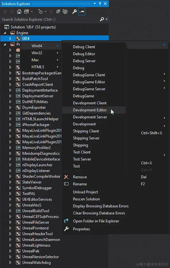Click the Switch Views solution/folder icon
Viewport: 170px width, 268px height.
click(26, 11)
